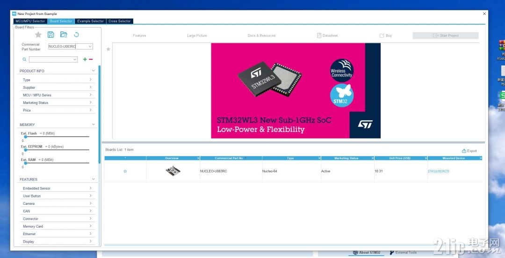Screen dimensions: 505x258
Task: Collapse the MEMORY section
Action: 94,125
